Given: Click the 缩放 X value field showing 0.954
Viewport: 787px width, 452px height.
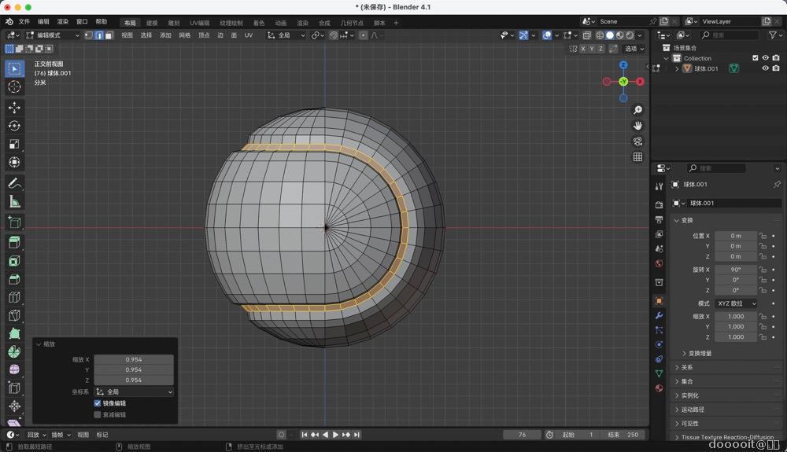Looking at the screenshot, I should click(x=134, y=359).
